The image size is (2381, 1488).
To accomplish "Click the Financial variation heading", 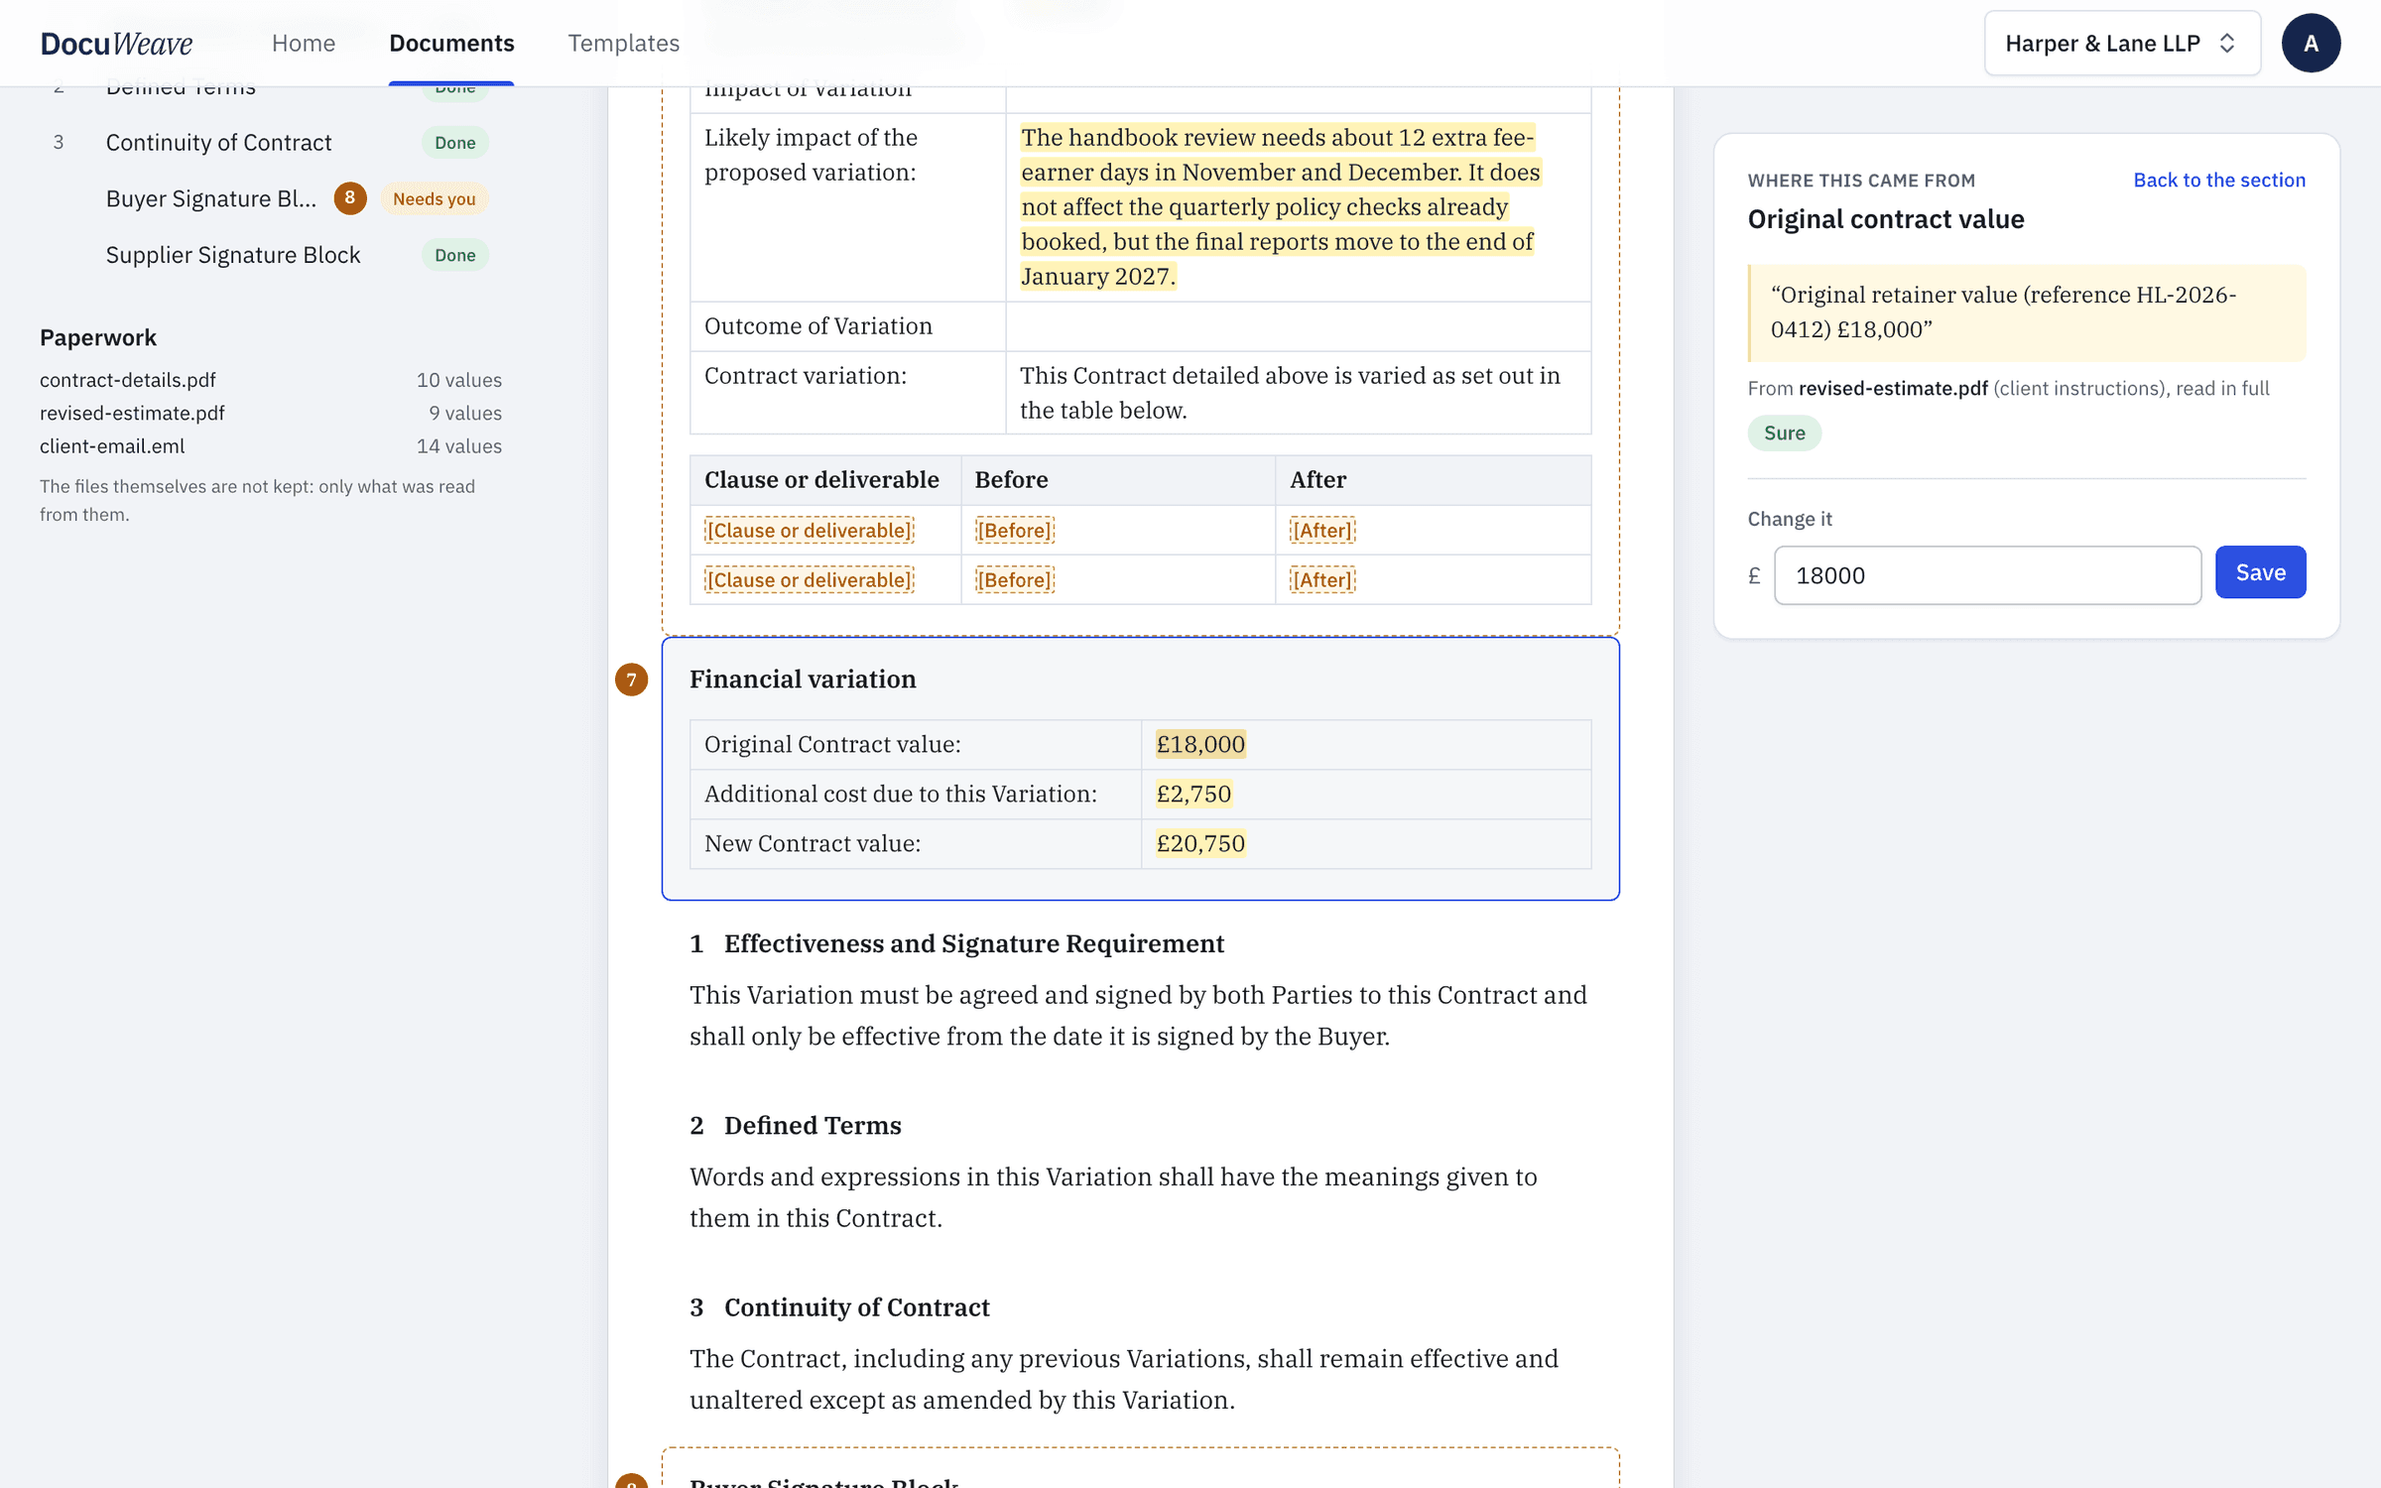I will tap(803, 680).
